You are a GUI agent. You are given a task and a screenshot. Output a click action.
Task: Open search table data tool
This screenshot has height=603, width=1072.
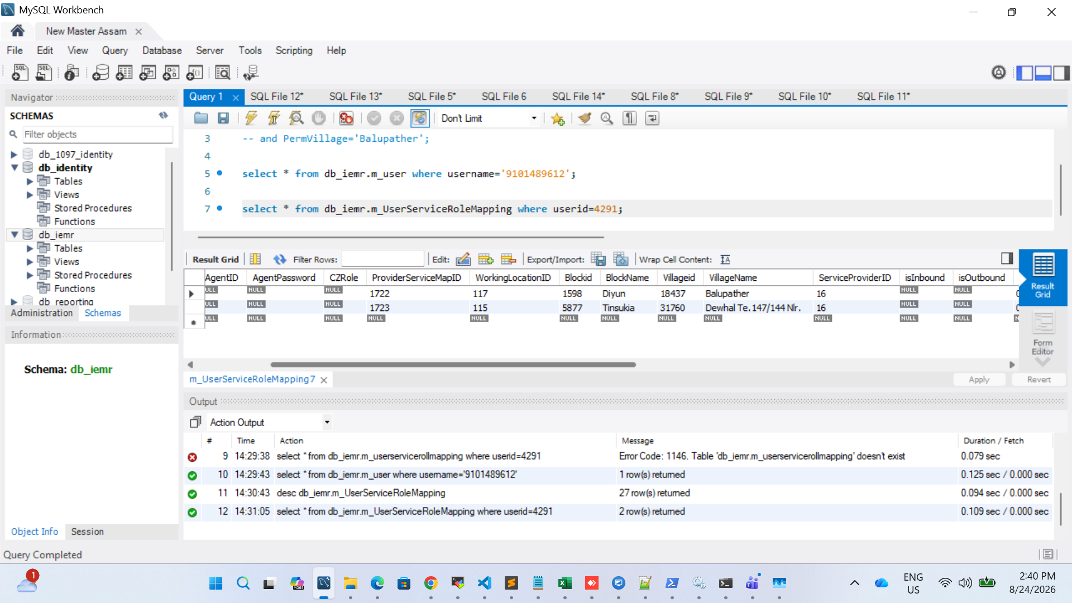click(x=222, y=73)
